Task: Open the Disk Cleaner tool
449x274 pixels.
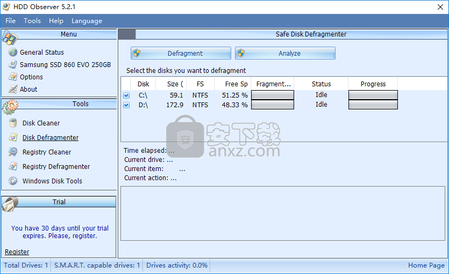Action: click(x=41, y=123)
